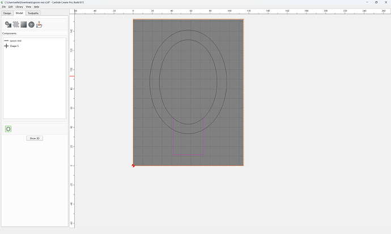
Task: Open the Edit menu
Action: click(x=10, y=7)
